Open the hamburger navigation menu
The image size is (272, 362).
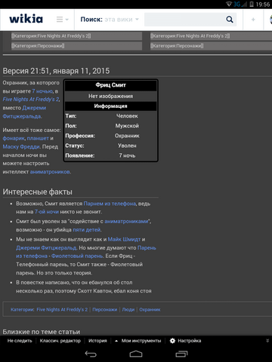(x=62, y=20)
